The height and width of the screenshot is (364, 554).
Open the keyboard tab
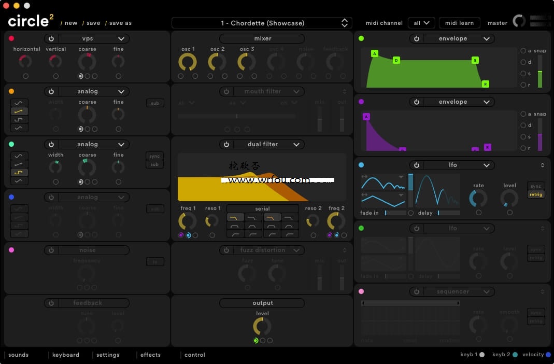pyautogui.click(x=66, y=355)
